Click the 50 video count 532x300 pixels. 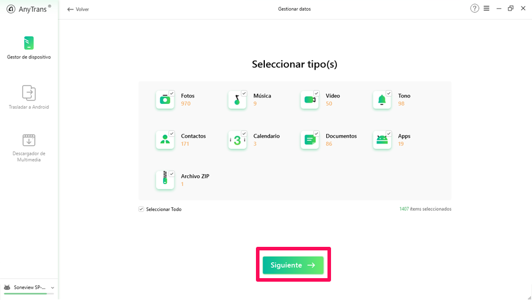pyautogui.click(x=329, y=104)
